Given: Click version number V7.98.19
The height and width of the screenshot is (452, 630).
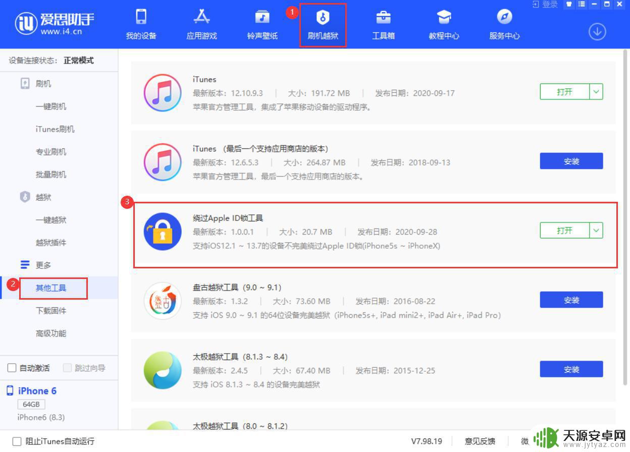Looking at the screenshot, I should click(x=427, y=441).
